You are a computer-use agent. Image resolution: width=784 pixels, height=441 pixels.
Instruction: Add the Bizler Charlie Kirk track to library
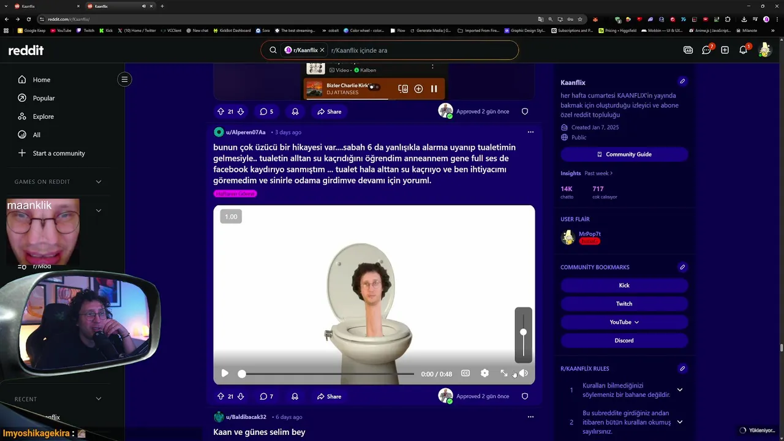(x=418, y=89)
